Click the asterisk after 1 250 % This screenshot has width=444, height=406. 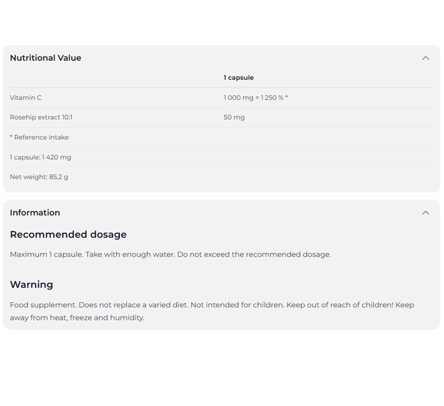[x=286, y=98]
